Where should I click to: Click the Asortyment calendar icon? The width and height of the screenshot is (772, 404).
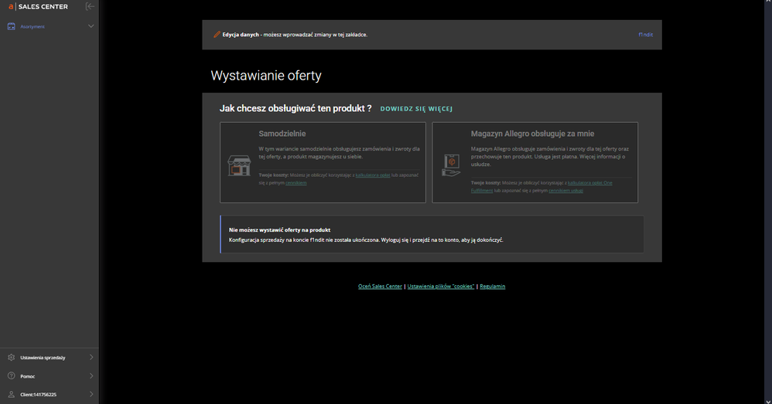pyautogui.click(x=12, y=26)
